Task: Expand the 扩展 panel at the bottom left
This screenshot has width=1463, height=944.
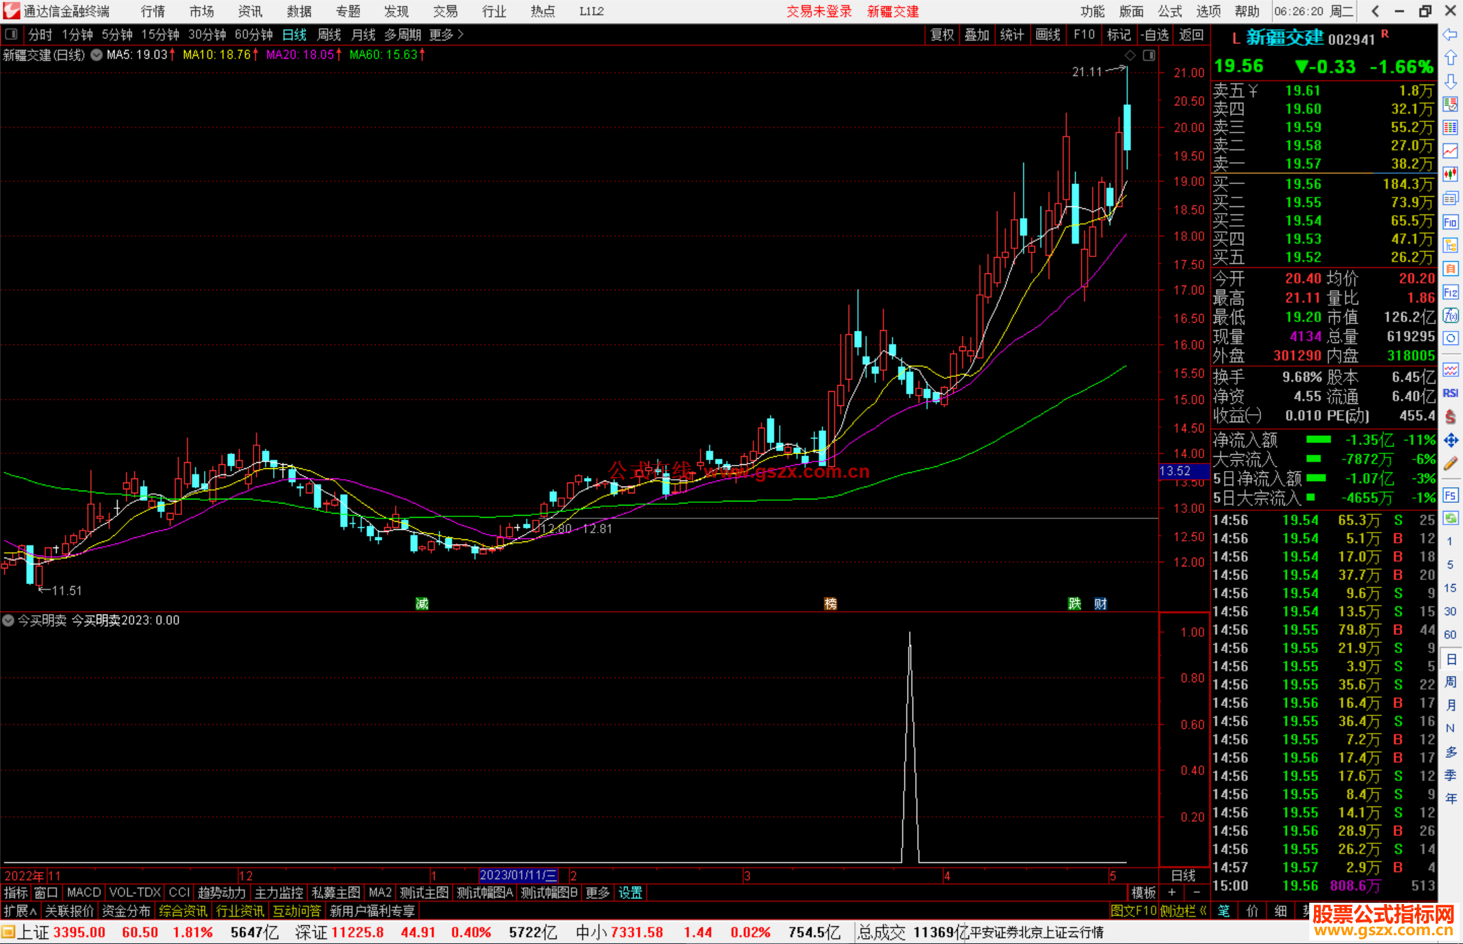Action: tap(20, 911)
